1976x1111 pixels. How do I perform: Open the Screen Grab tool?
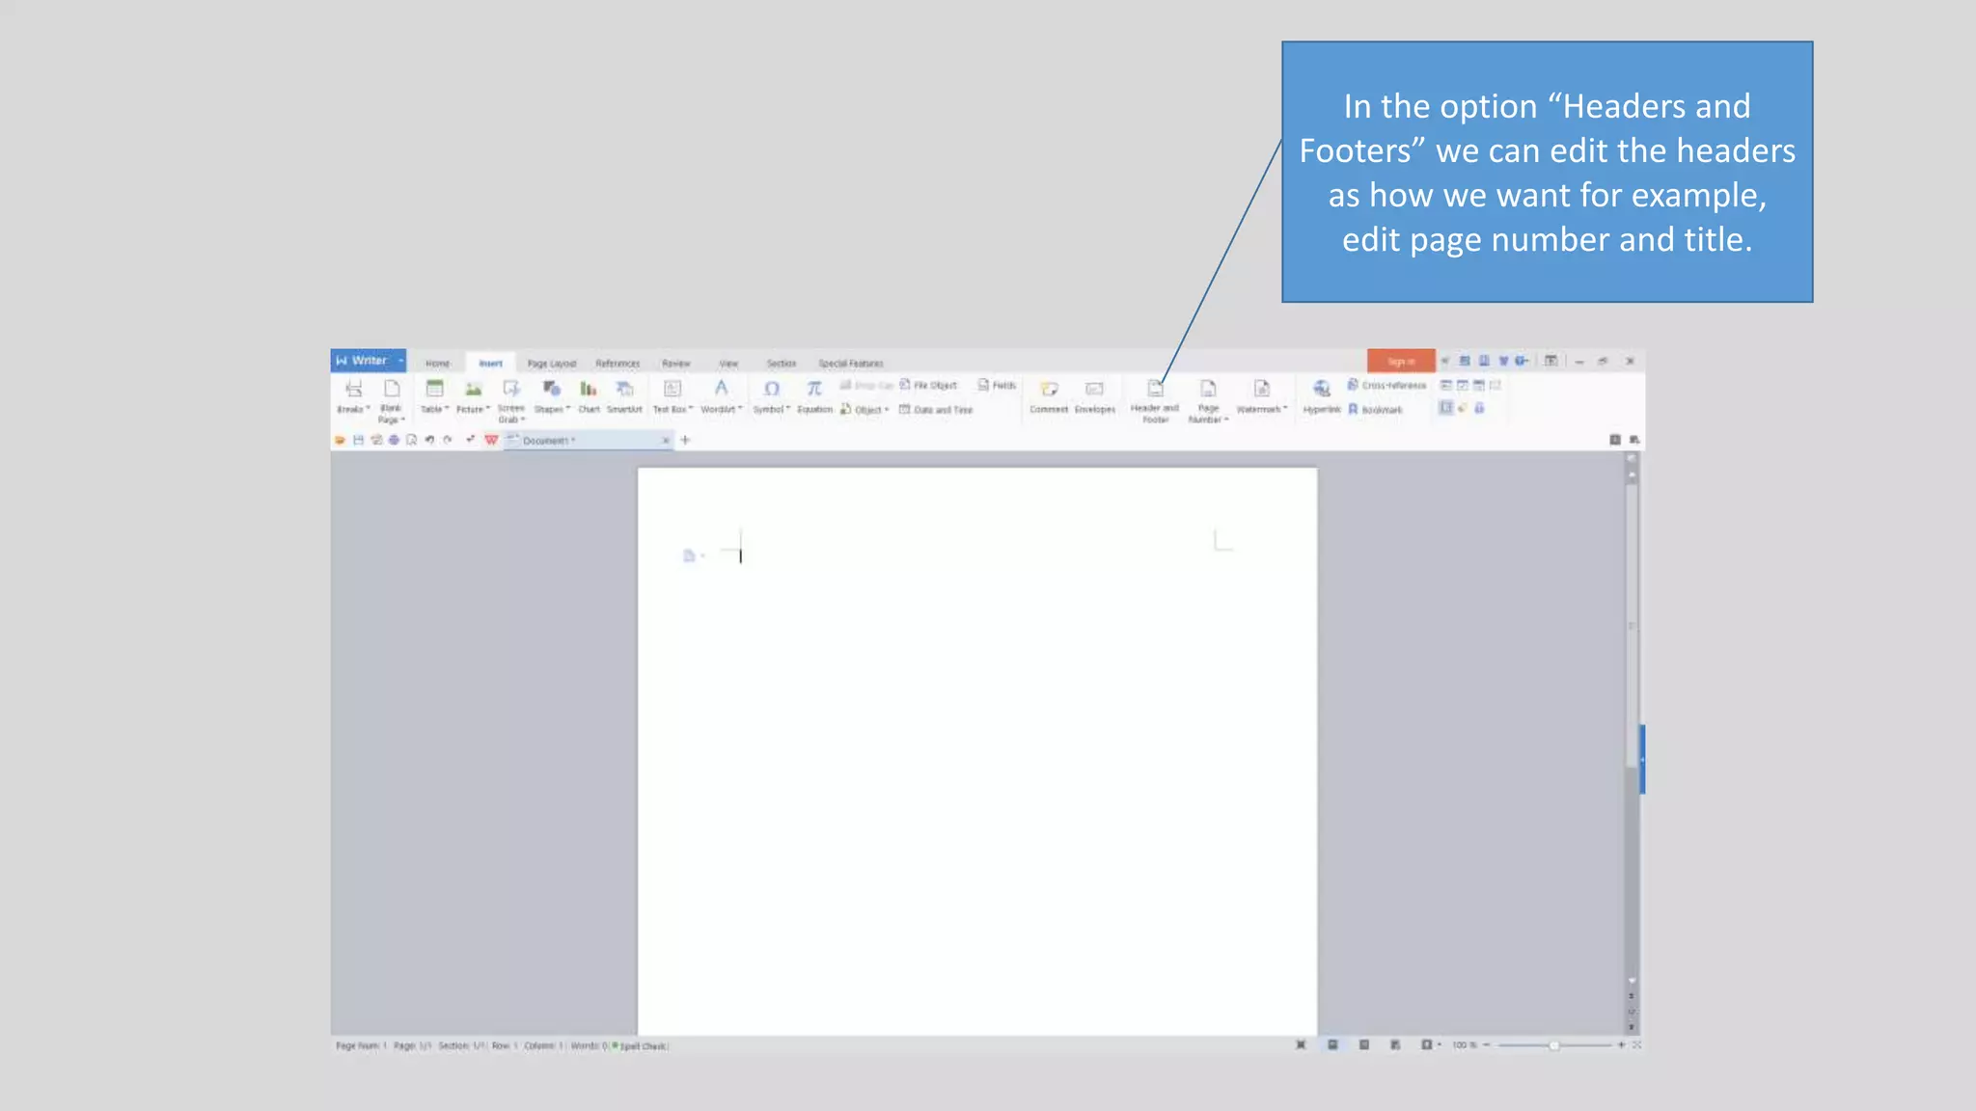click(x=510, y=400)
